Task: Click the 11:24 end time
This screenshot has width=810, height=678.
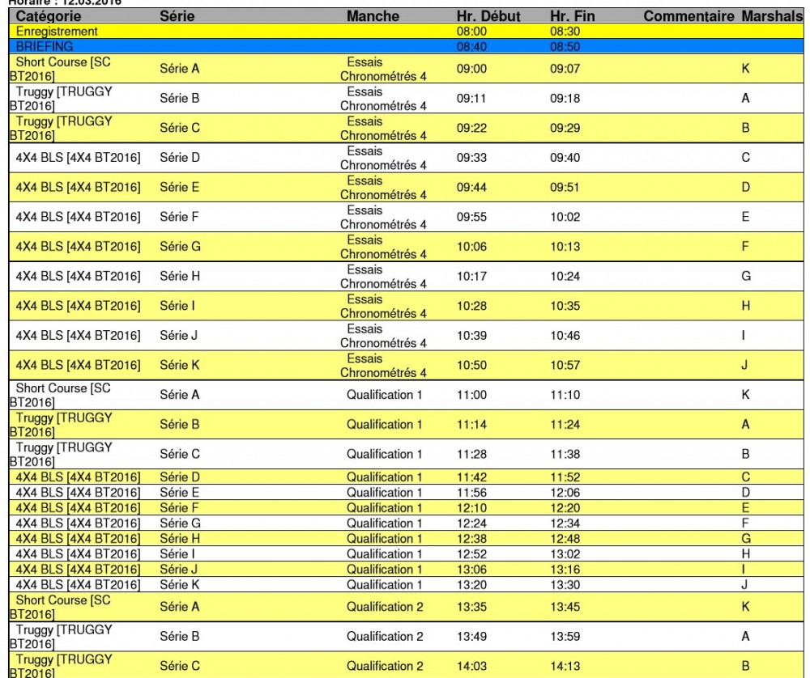Action: (x=565, y=425)
